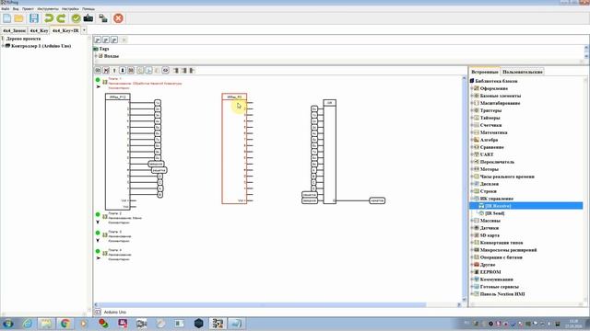Open the Настройки menu
590x331 pixels.
click(x=70, y=8)
